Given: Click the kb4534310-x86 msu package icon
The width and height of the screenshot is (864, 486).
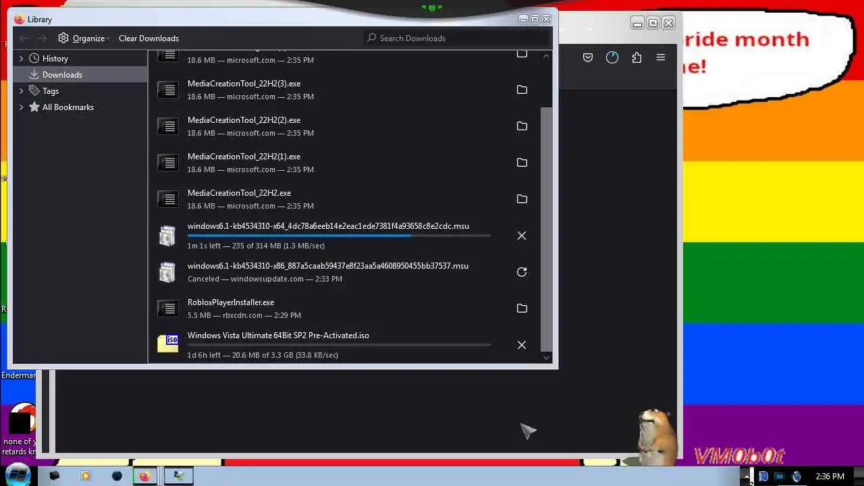Looking at the screenshot, I should (167, 272).
